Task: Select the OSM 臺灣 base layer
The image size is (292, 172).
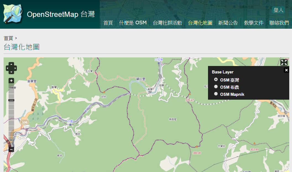Action: [216, 80]
